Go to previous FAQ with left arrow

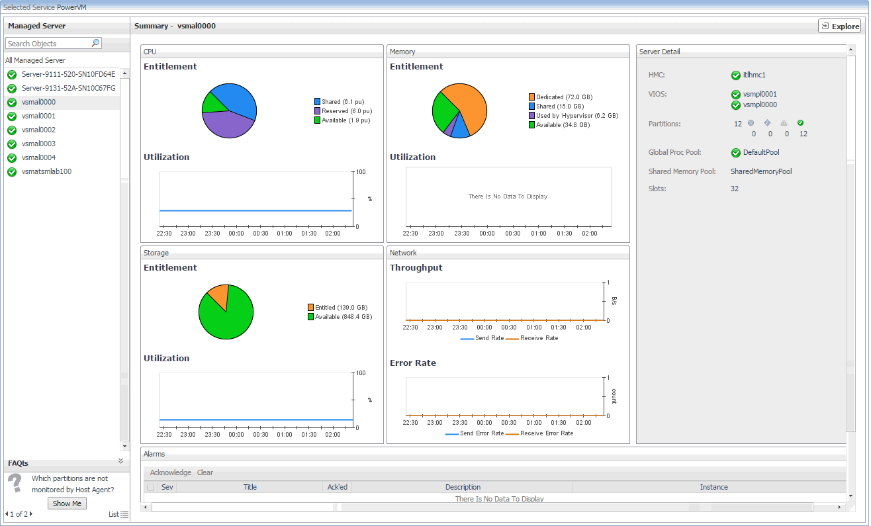(x=7, y=514)
